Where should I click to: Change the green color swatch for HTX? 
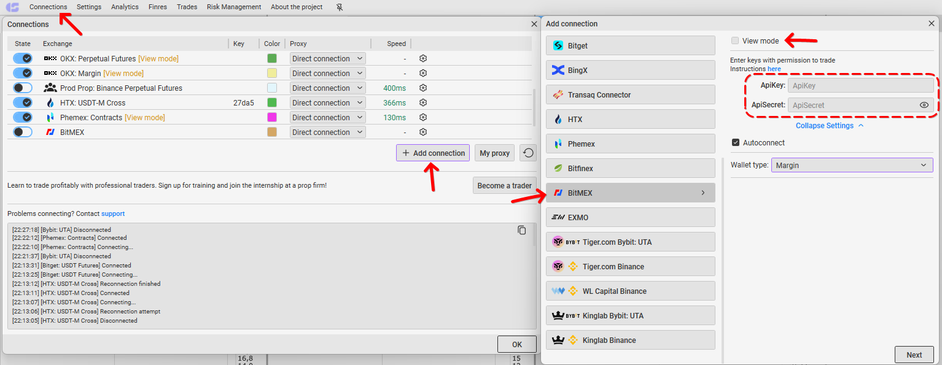click(x=271, y=102)
